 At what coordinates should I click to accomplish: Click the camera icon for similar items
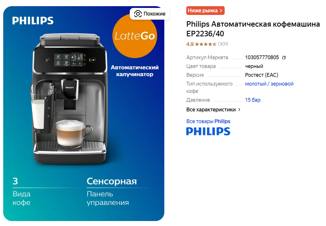[138, 14]
